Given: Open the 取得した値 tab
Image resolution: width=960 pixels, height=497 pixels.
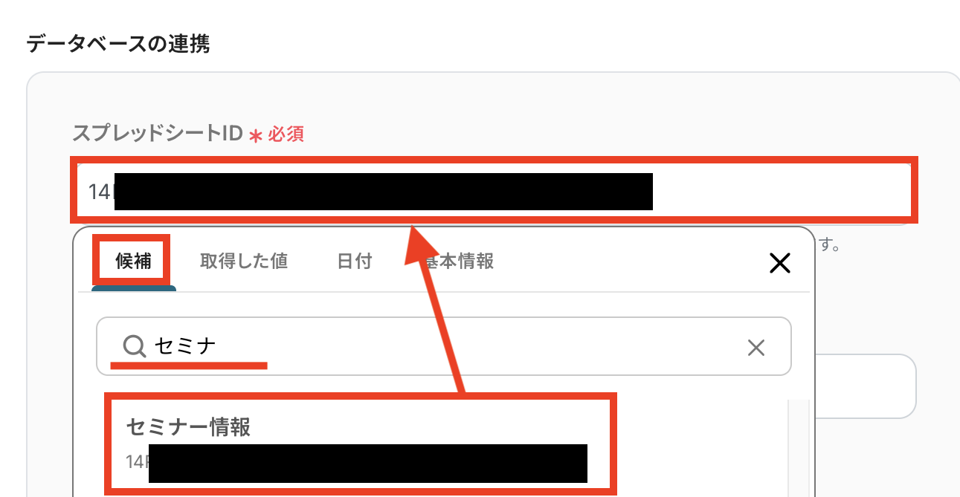Looking at the screenshot, I should point(244,261).
